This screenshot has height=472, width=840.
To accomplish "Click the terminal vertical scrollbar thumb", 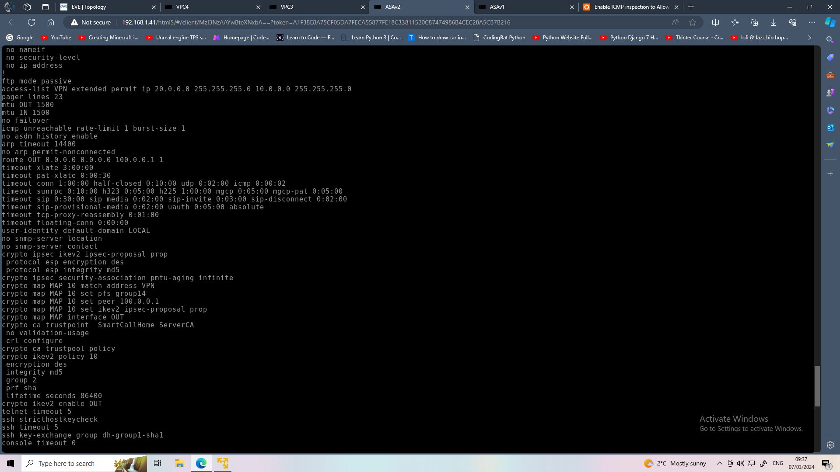I will 817,386.
